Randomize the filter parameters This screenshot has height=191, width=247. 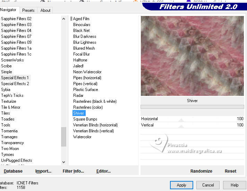[201, 171]
